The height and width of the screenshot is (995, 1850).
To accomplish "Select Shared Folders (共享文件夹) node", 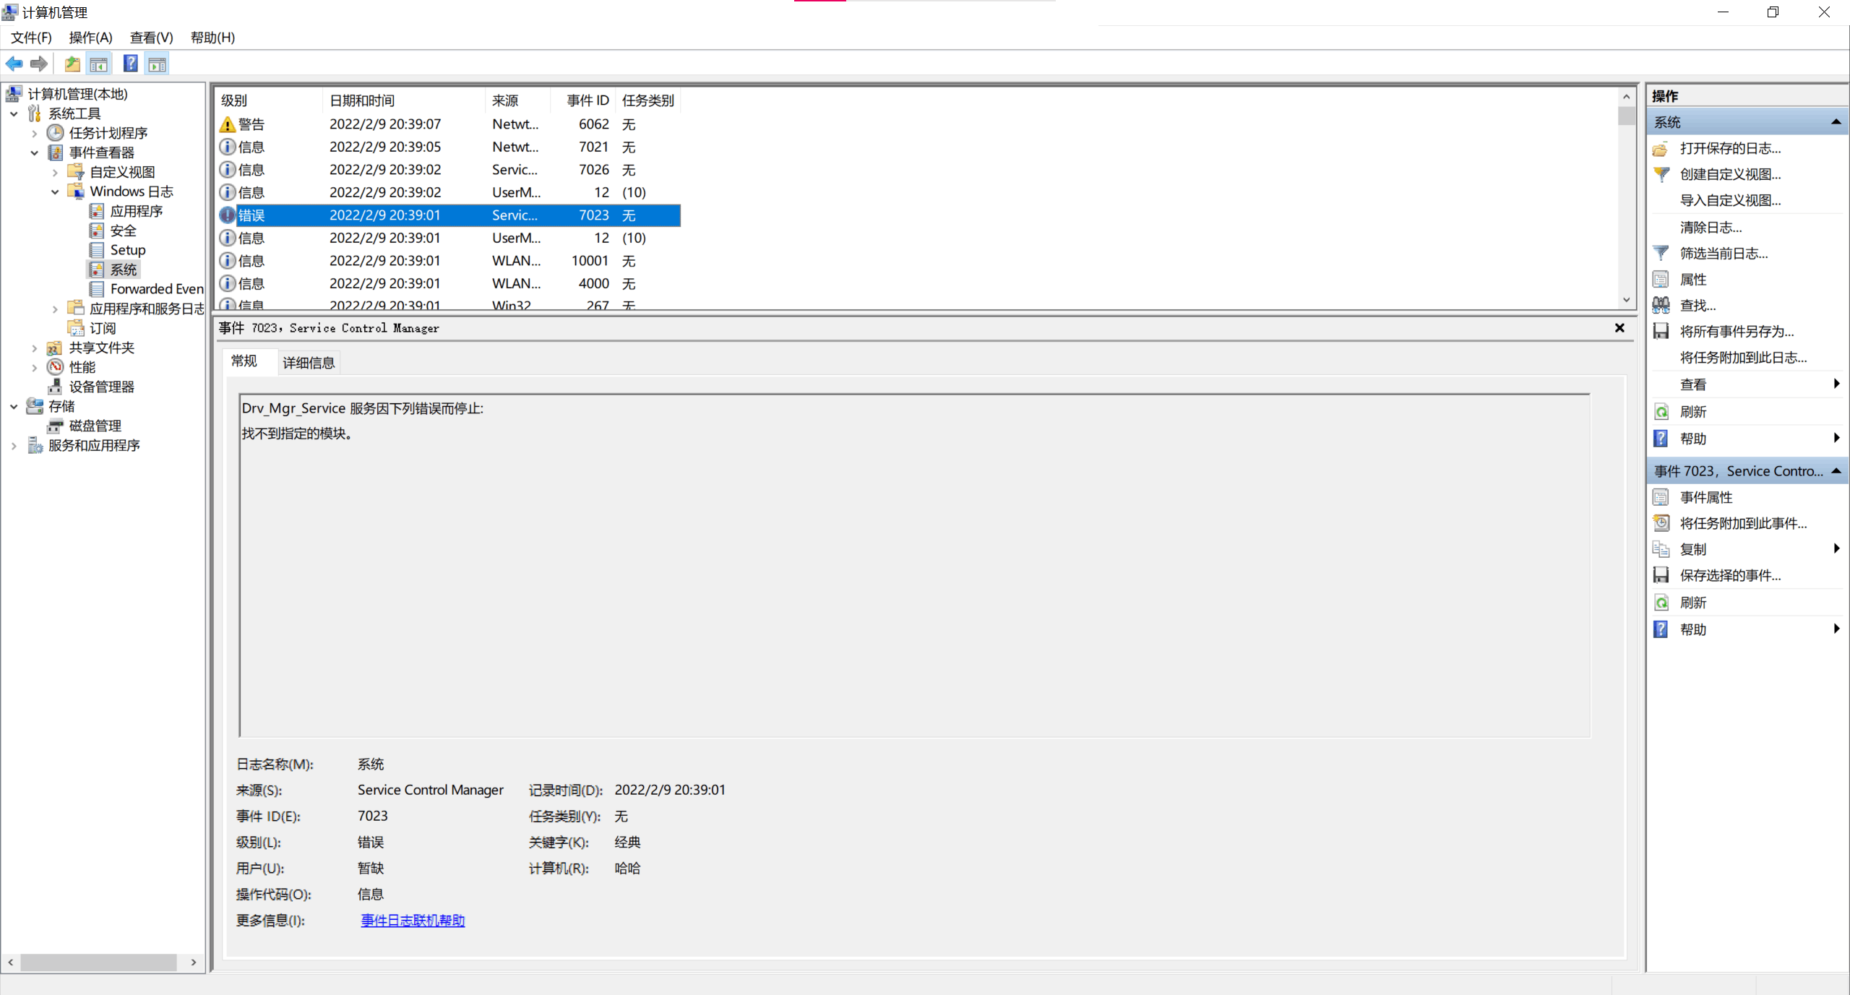I will (101, 348).
